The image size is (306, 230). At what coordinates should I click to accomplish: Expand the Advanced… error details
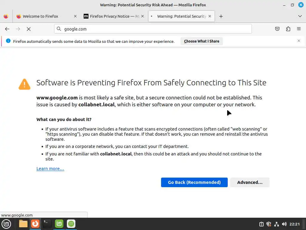(250, 182)
